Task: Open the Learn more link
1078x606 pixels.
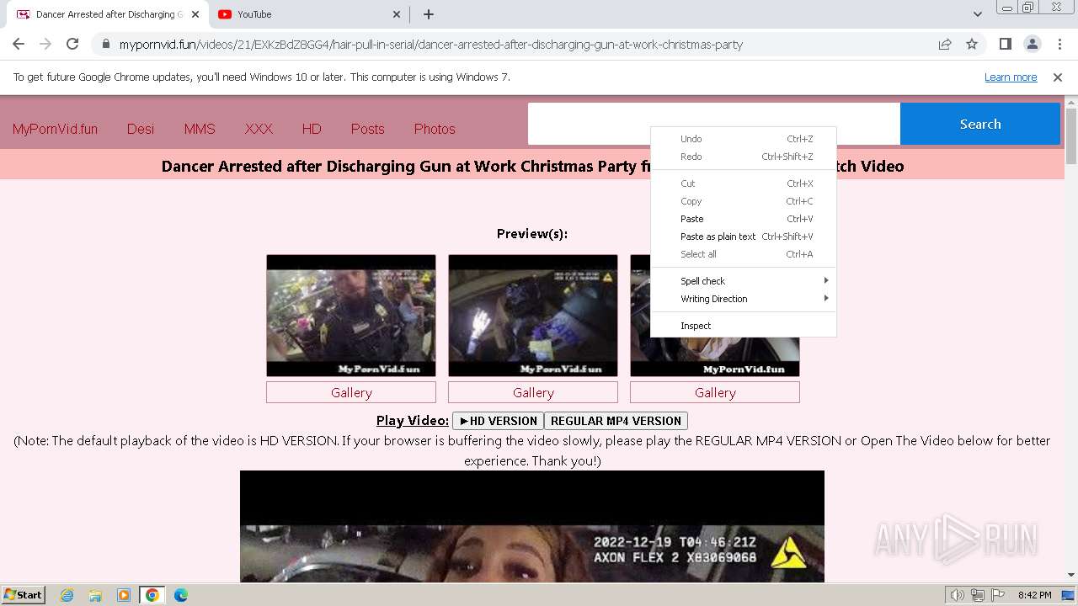Action: tap(1011, 77)
